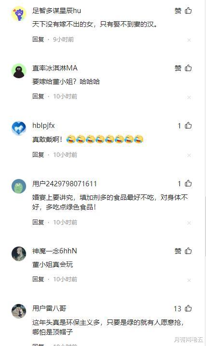206x346 pixels.
Task: Reply to 足智多谋星辰hu's comment
Action: point(38,39)
